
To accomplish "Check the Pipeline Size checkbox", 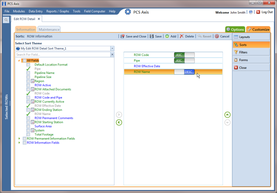I will (28, 77).
